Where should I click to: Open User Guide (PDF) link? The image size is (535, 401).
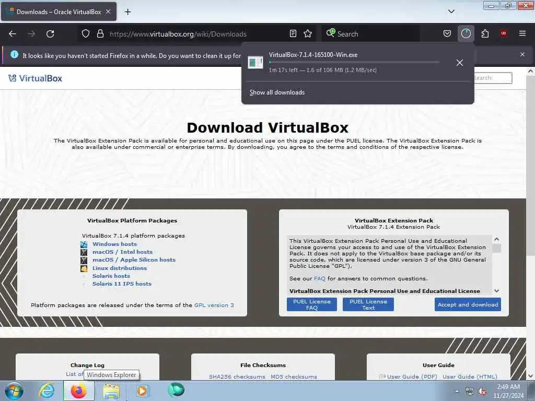tap(412, 377)
